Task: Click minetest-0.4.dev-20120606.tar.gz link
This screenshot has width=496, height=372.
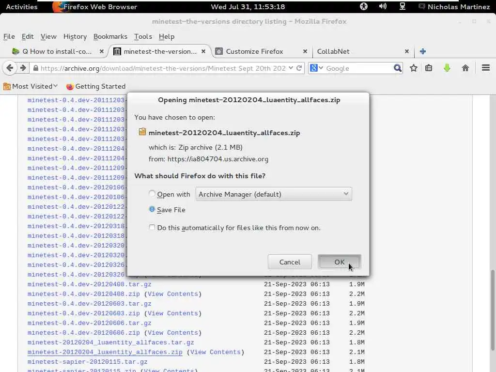Action: [x=89, y=323]
